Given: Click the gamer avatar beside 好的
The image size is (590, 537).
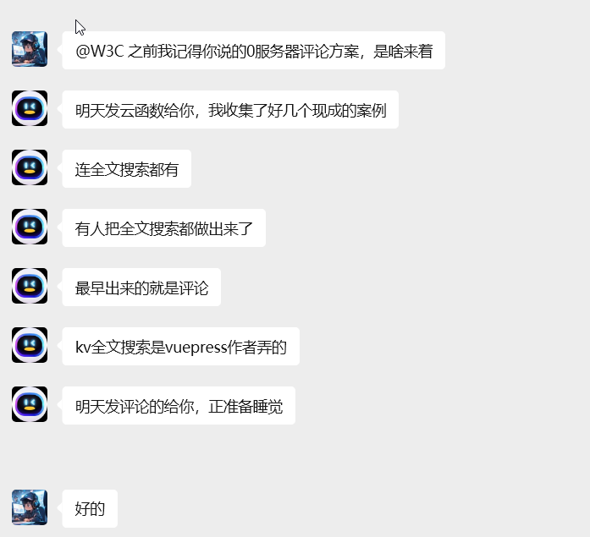Looking at the screenshot, I should pos(30,507).
